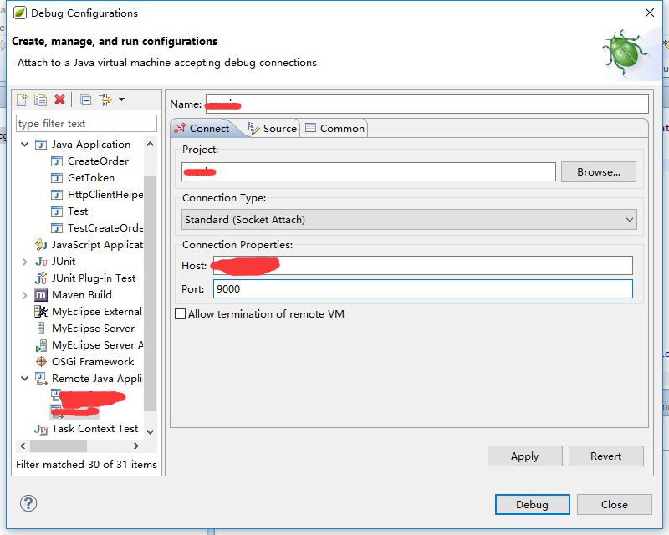Click horizontal scrollbar left arrow

[23, 446]
